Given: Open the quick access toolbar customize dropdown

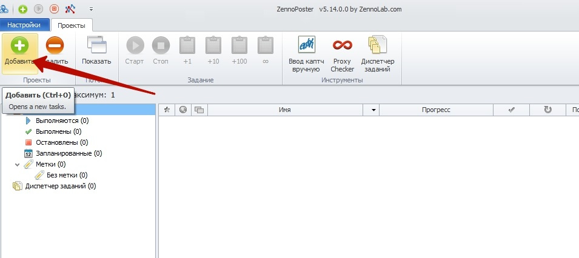Looking at the screenshot, I should click(x=91, y=9).
